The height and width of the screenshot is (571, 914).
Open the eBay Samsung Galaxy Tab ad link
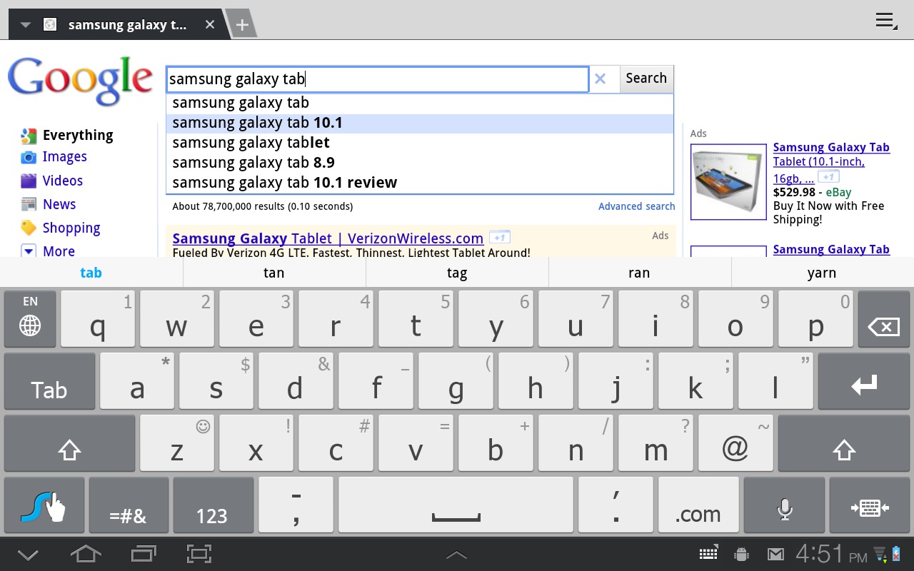click(x=831, y=161)
